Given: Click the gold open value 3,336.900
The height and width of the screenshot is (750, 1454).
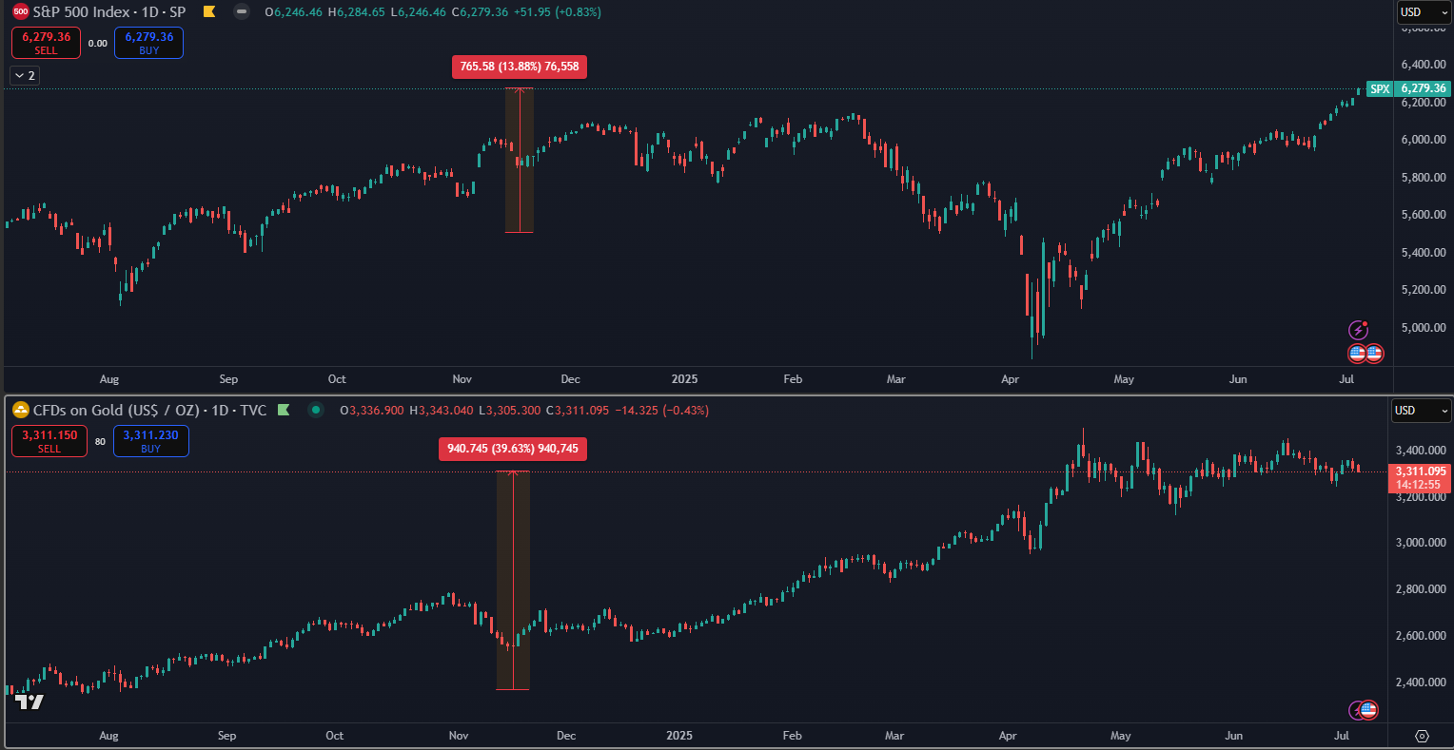Looking at the screenshot, I should (x=378, y=411).
